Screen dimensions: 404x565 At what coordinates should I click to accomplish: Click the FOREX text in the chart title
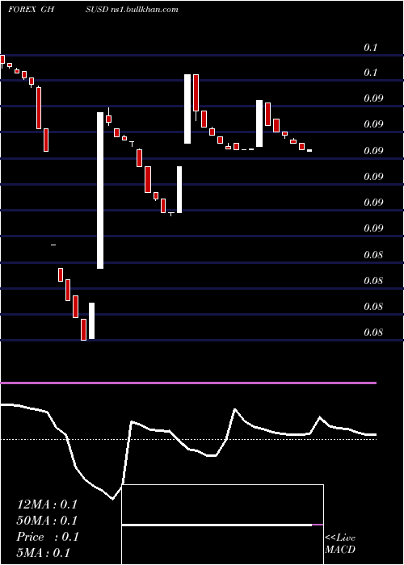tap(22, 10)
